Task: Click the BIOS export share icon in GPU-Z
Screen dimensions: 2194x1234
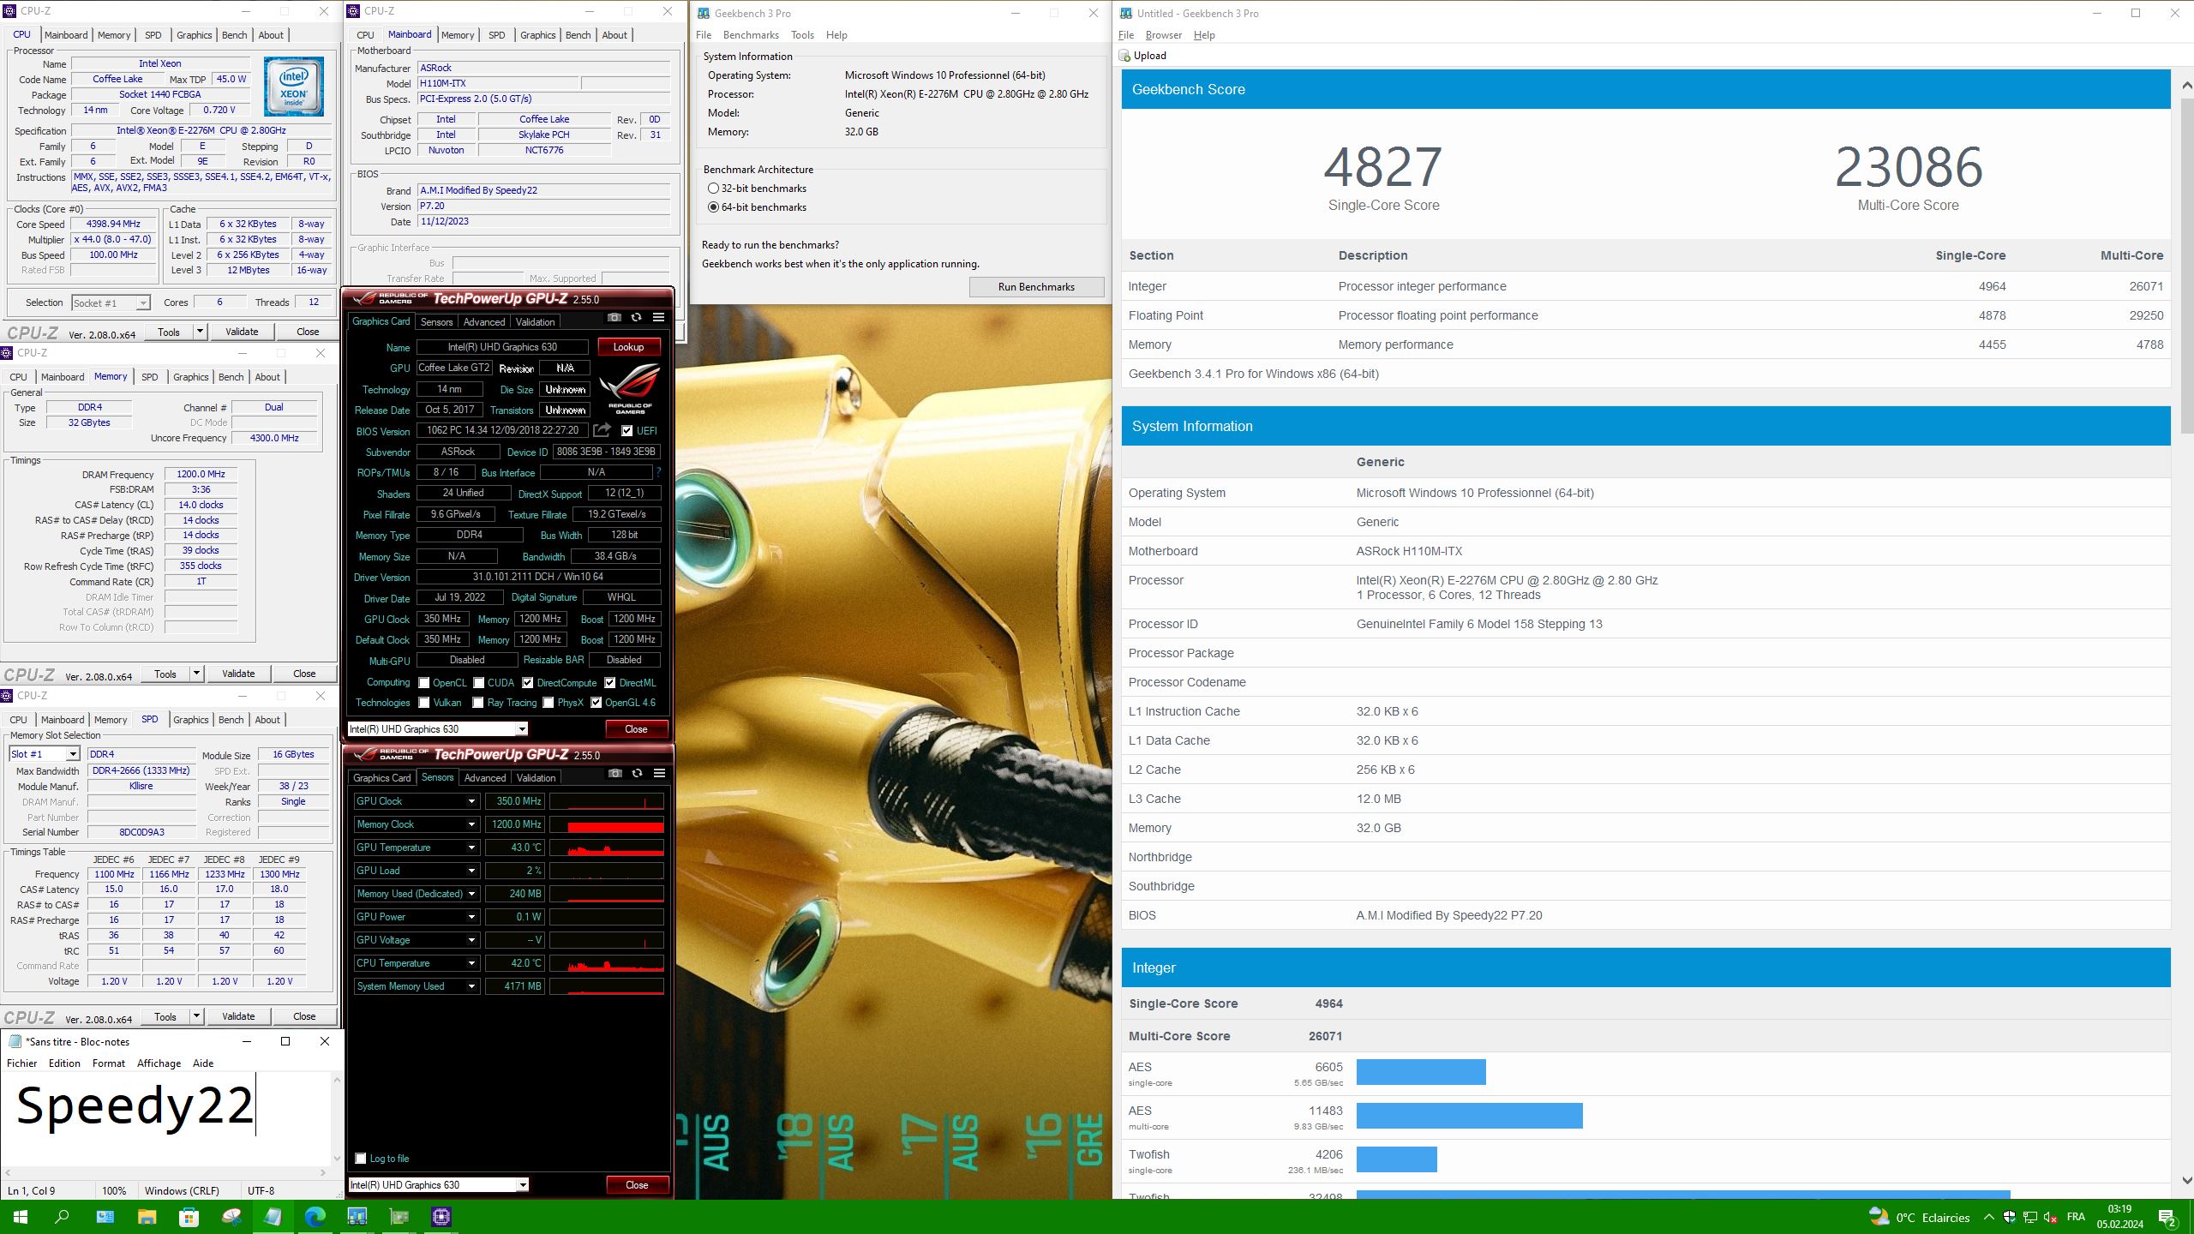Action: [x=602, y=430]
